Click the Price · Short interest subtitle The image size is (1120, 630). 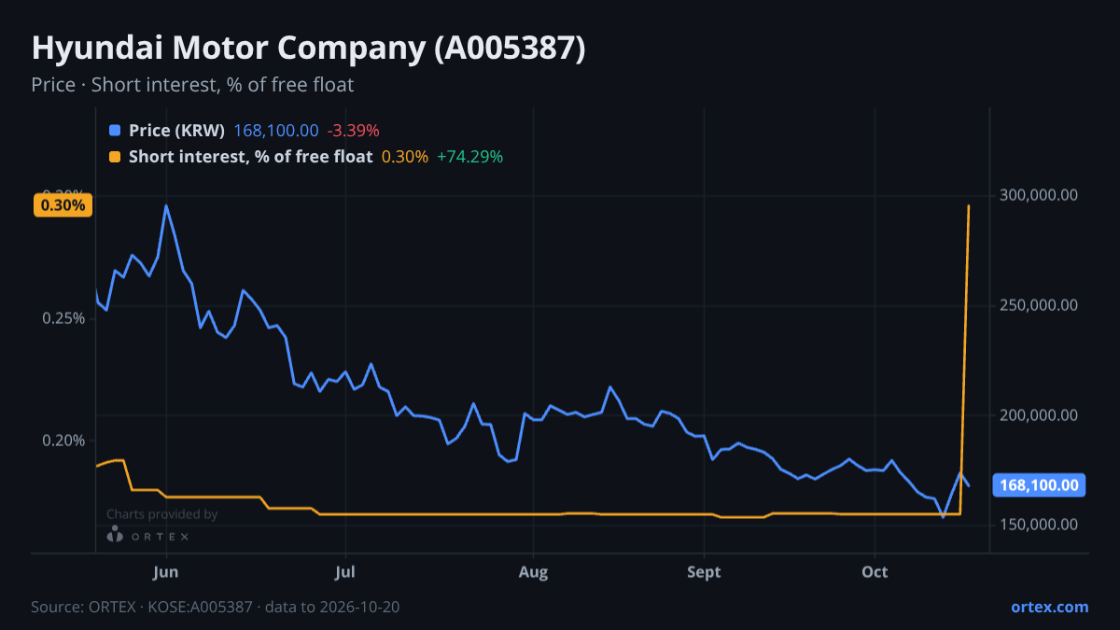192,85
